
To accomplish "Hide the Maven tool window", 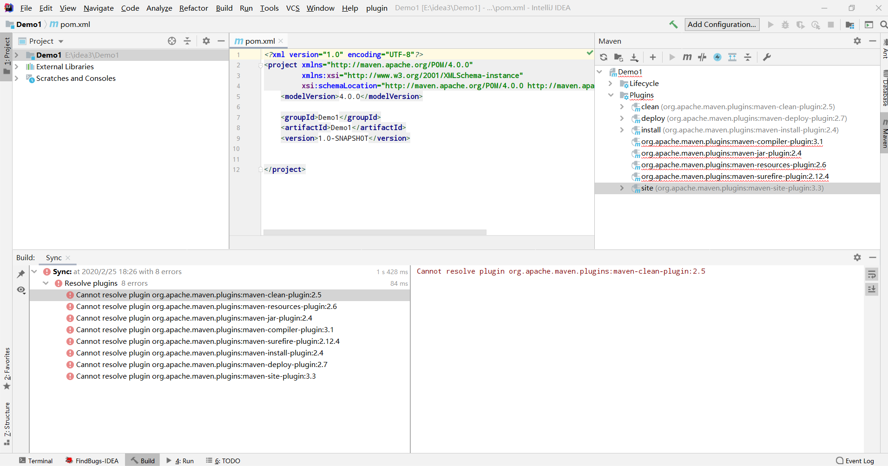I will tap(873, 41).
